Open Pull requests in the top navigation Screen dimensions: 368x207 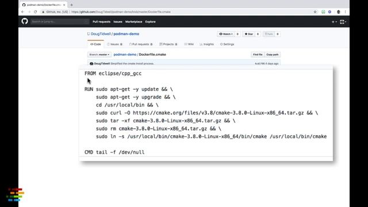pyautogui.click(x=101, y=22)
